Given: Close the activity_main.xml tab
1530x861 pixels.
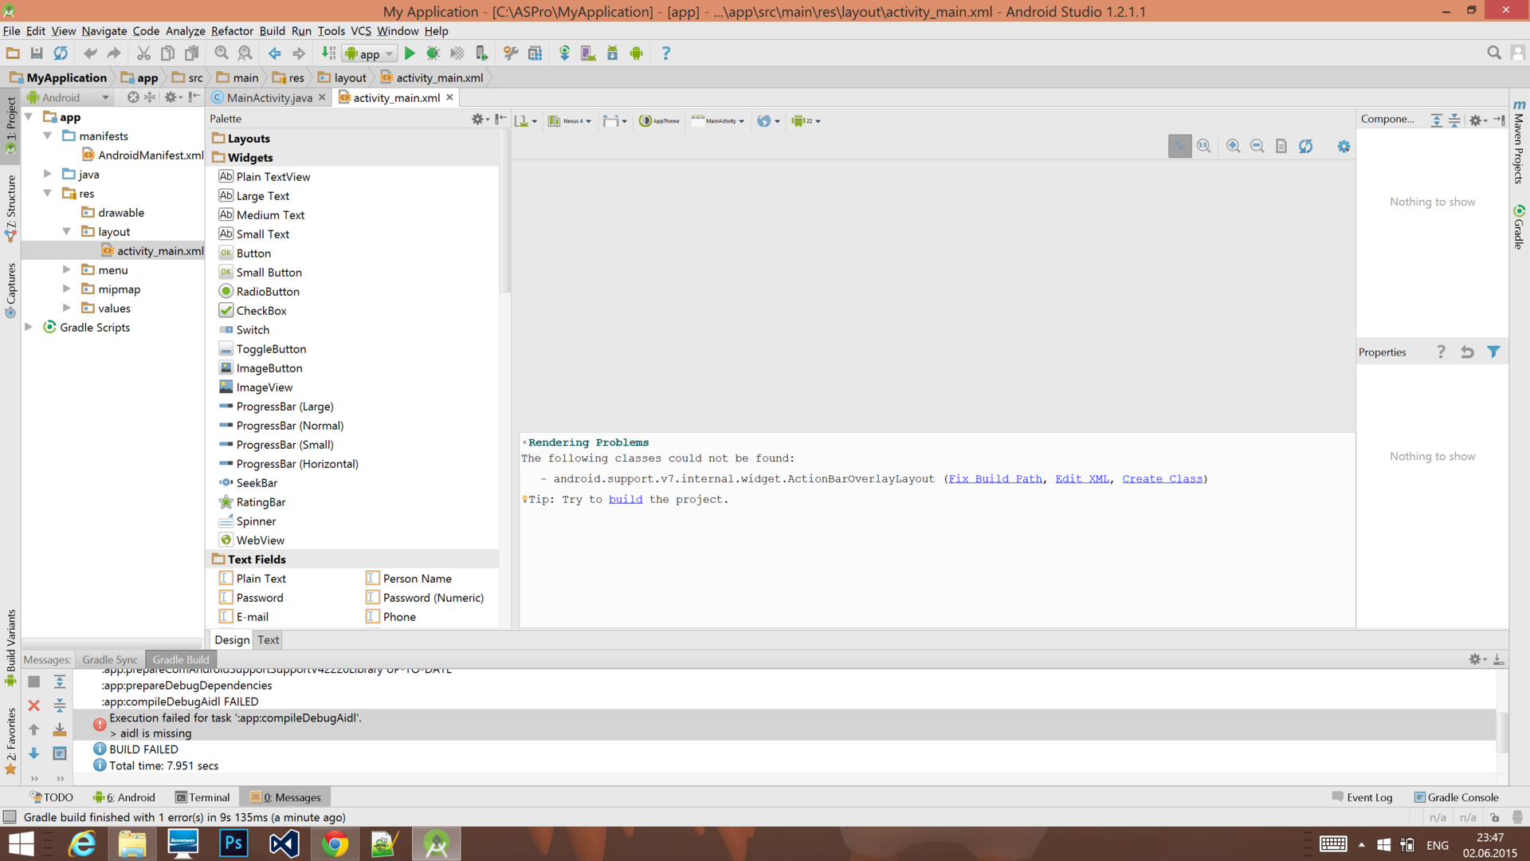Looking at the screenshot, I should tap(449, 97).
